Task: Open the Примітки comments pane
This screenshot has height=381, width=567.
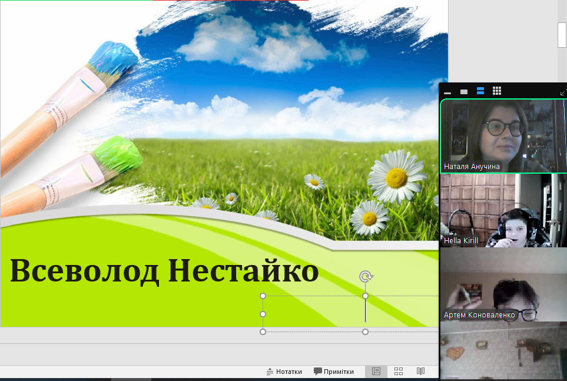Action: pos(334,372)
